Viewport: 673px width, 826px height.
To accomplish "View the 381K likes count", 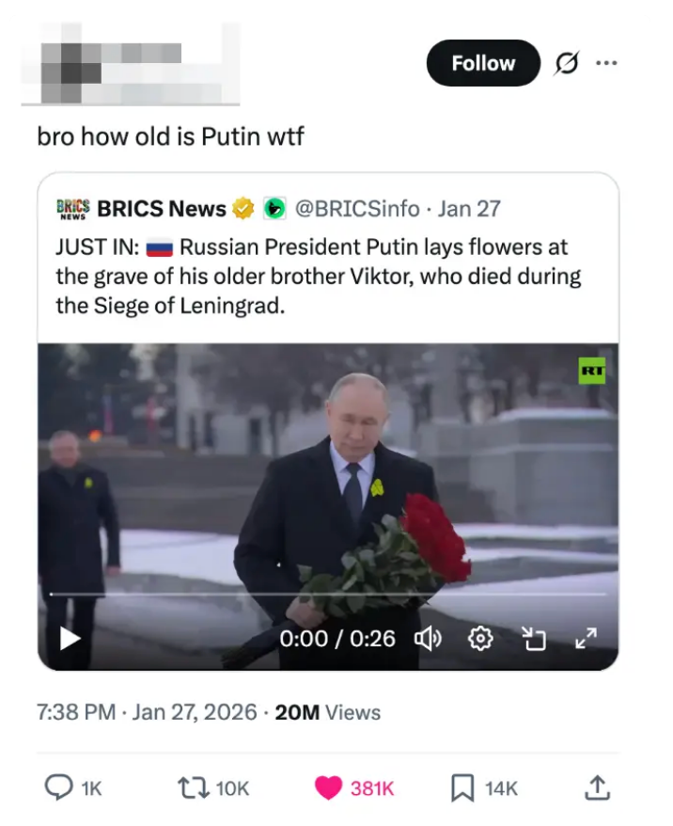I will [x=370, y=788].
